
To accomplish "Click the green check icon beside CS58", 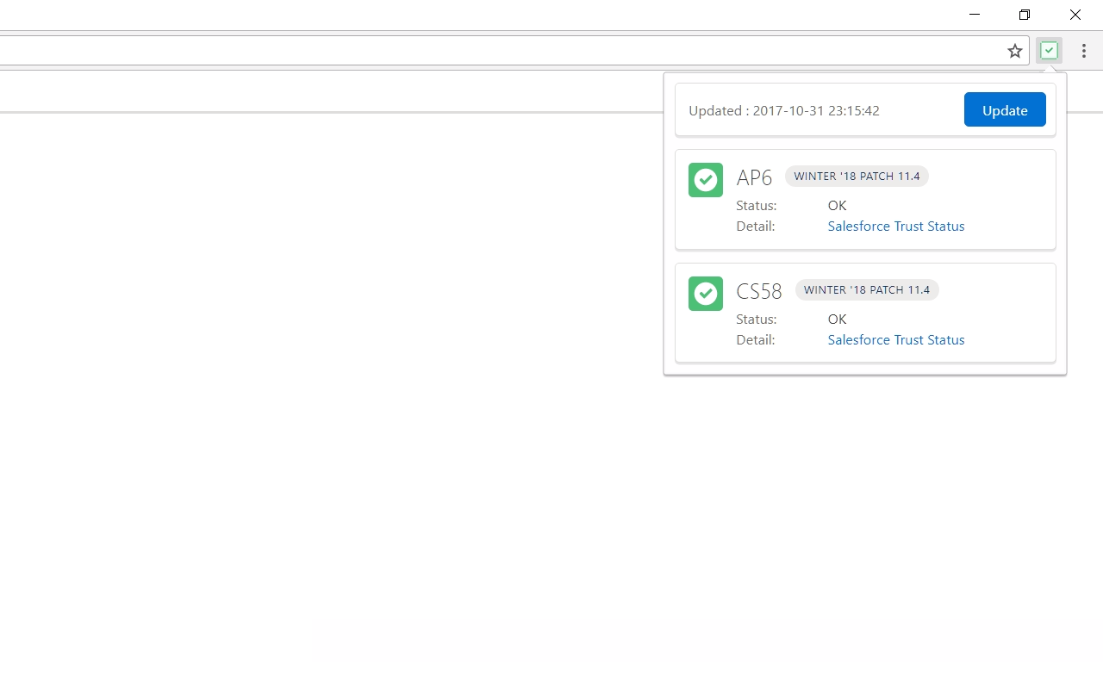I will (x=706, y=294).
